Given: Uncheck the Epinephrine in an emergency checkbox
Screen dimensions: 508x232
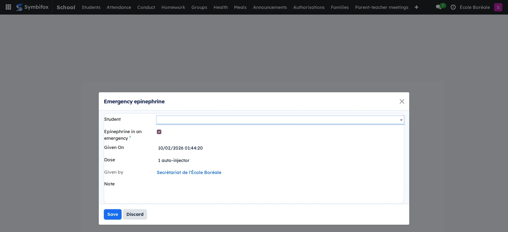Looking at the screenshot, I should pyautogui.click(x=159, y=132).
